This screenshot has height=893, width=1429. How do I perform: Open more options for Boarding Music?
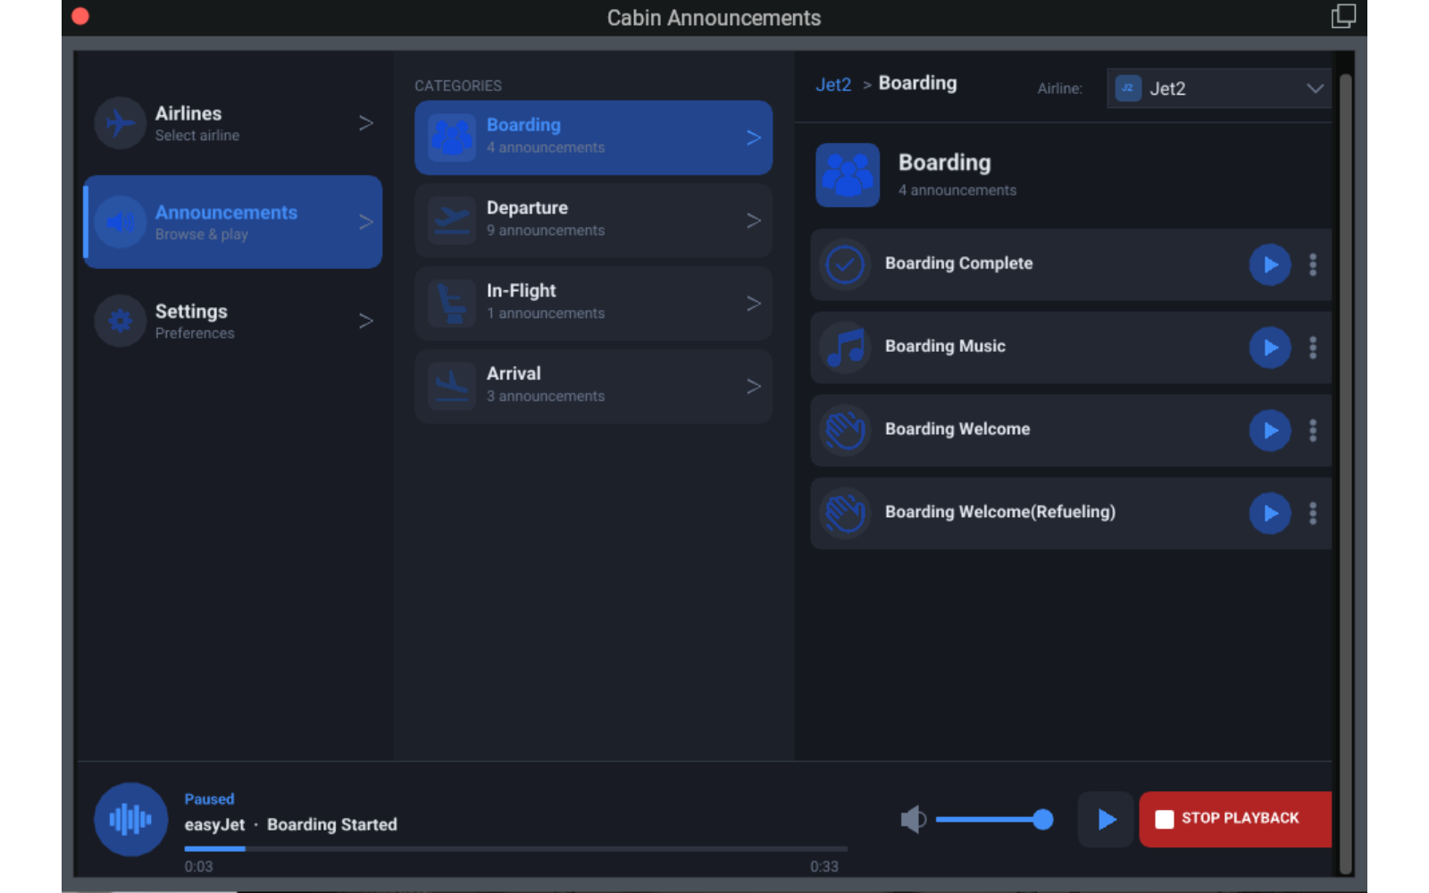[x=1313, y=347]
